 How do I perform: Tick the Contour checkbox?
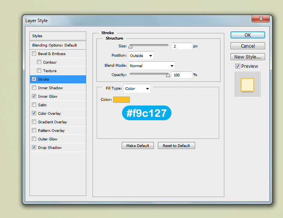click(39, 62)
